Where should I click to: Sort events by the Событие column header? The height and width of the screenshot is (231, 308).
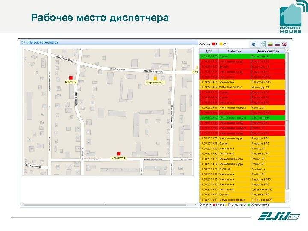[x=234, y=51]
